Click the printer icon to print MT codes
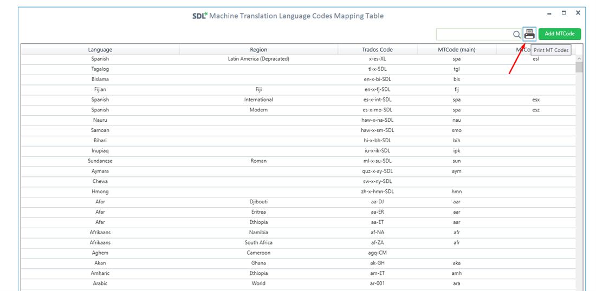This screenshot has height=291, width=596. coord(529,34)
